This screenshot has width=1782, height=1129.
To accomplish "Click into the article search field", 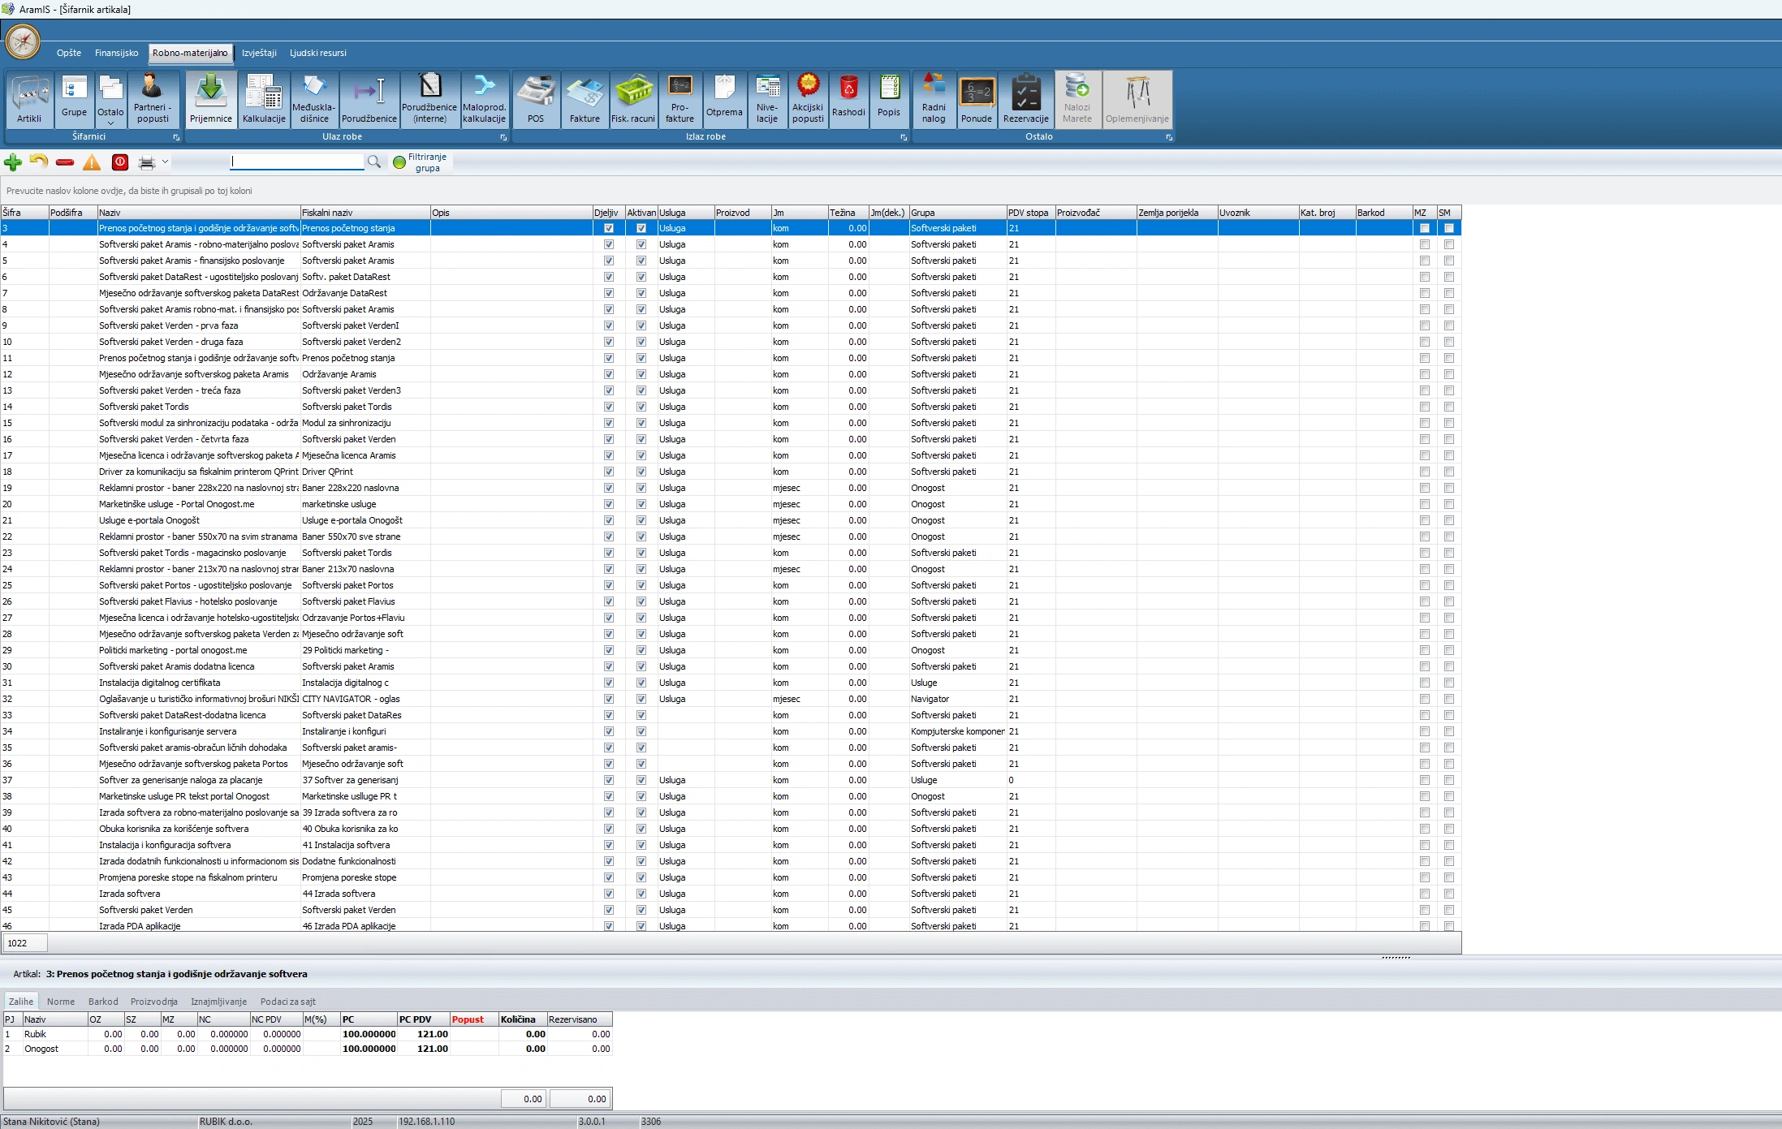I will 297,162.
